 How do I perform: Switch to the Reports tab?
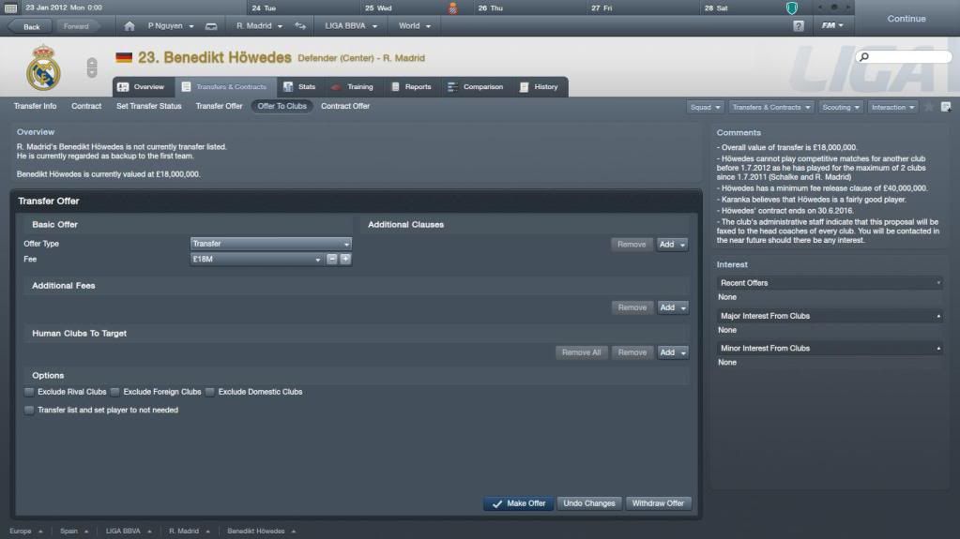tap(411, 87)
